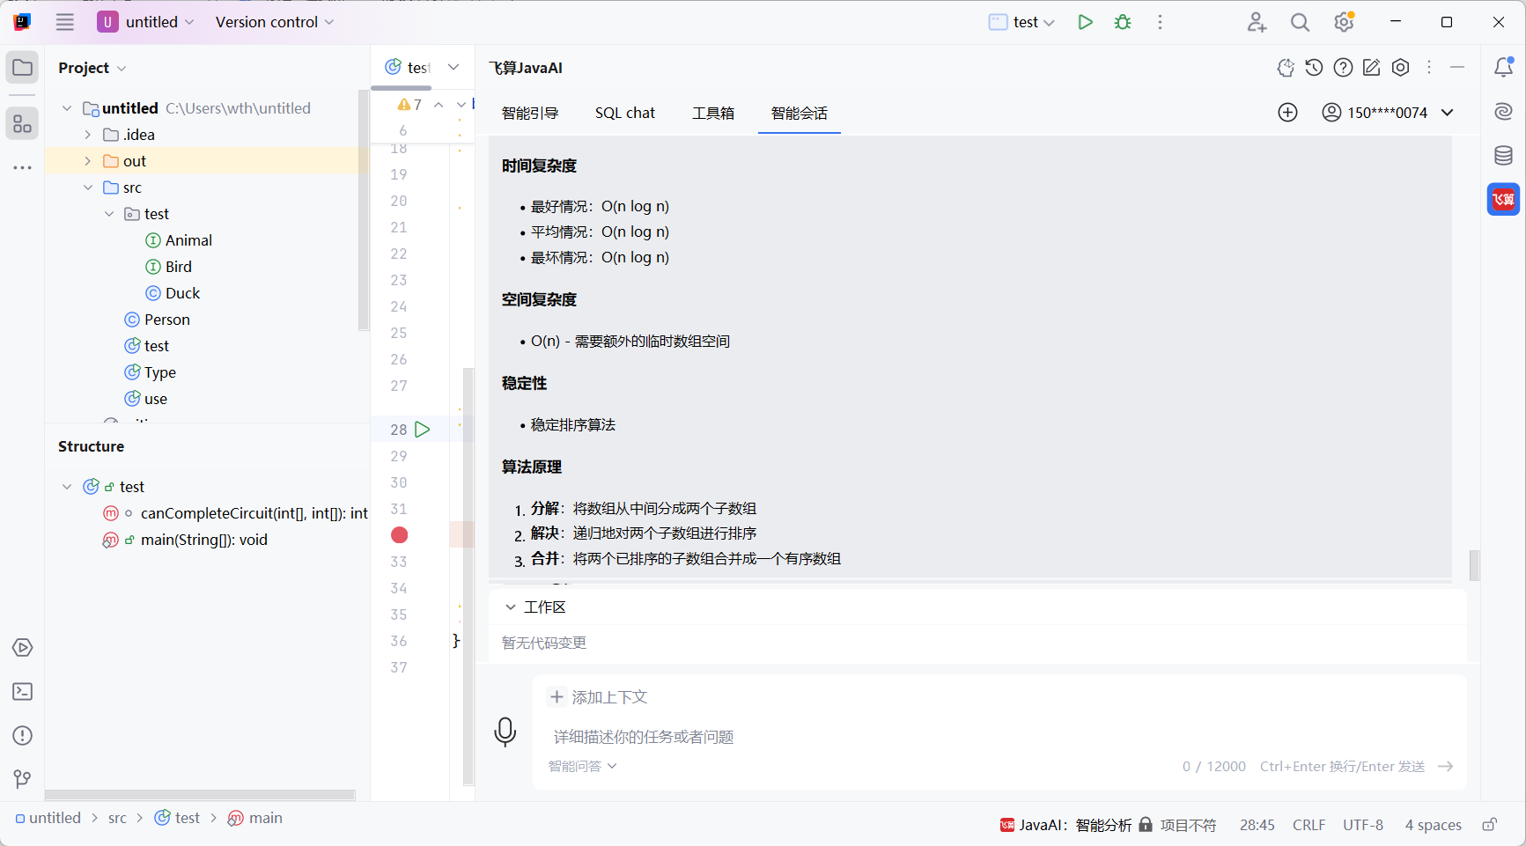1526x846 pixels.
Task: Open the 飞算JavaAI plugin panel in right sidebar
Action: click(x=1504, y=199)
